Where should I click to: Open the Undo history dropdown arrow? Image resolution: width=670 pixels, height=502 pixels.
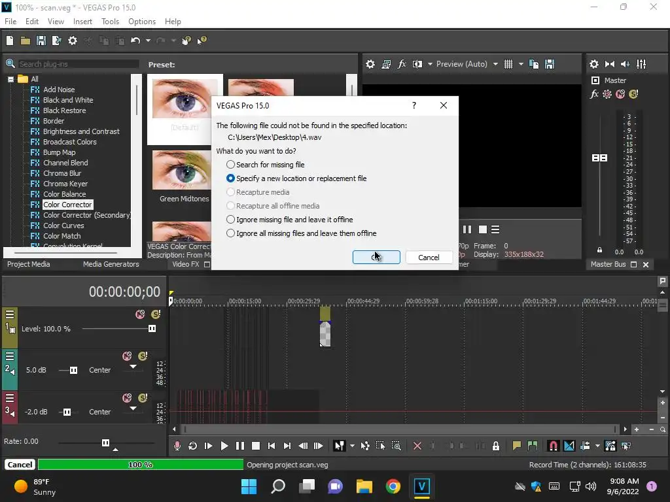(148, 41)
